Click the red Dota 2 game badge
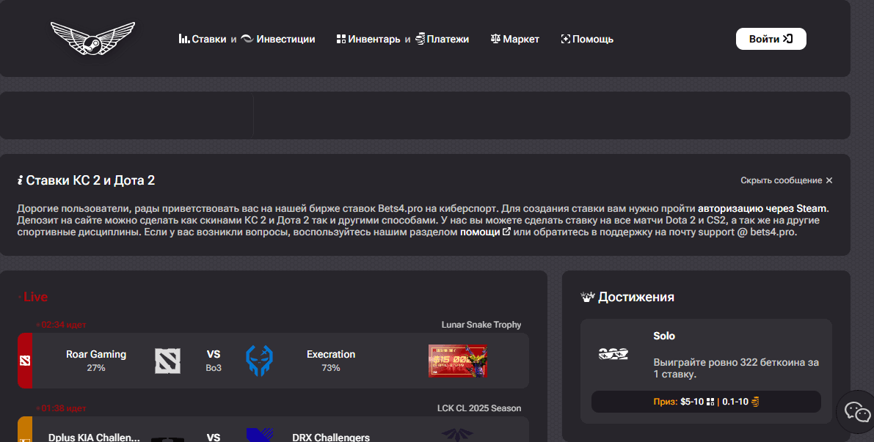Screen dimensions: 874x442 point(25,361)
